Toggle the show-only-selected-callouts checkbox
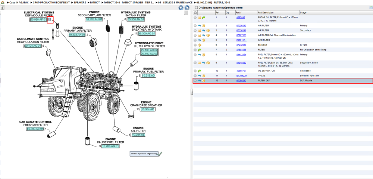Viewport: 373px width, 179px height. [x=196, y=7]
